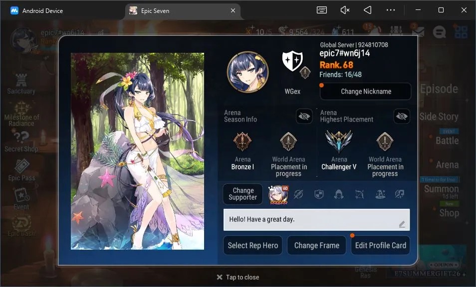Screen dimensions: 476x287
Task: Open Edit Profile Card
Action: point(380,246)
